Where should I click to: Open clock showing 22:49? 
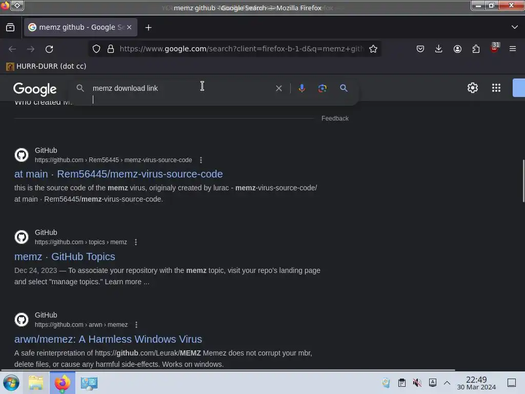point(476,383)
